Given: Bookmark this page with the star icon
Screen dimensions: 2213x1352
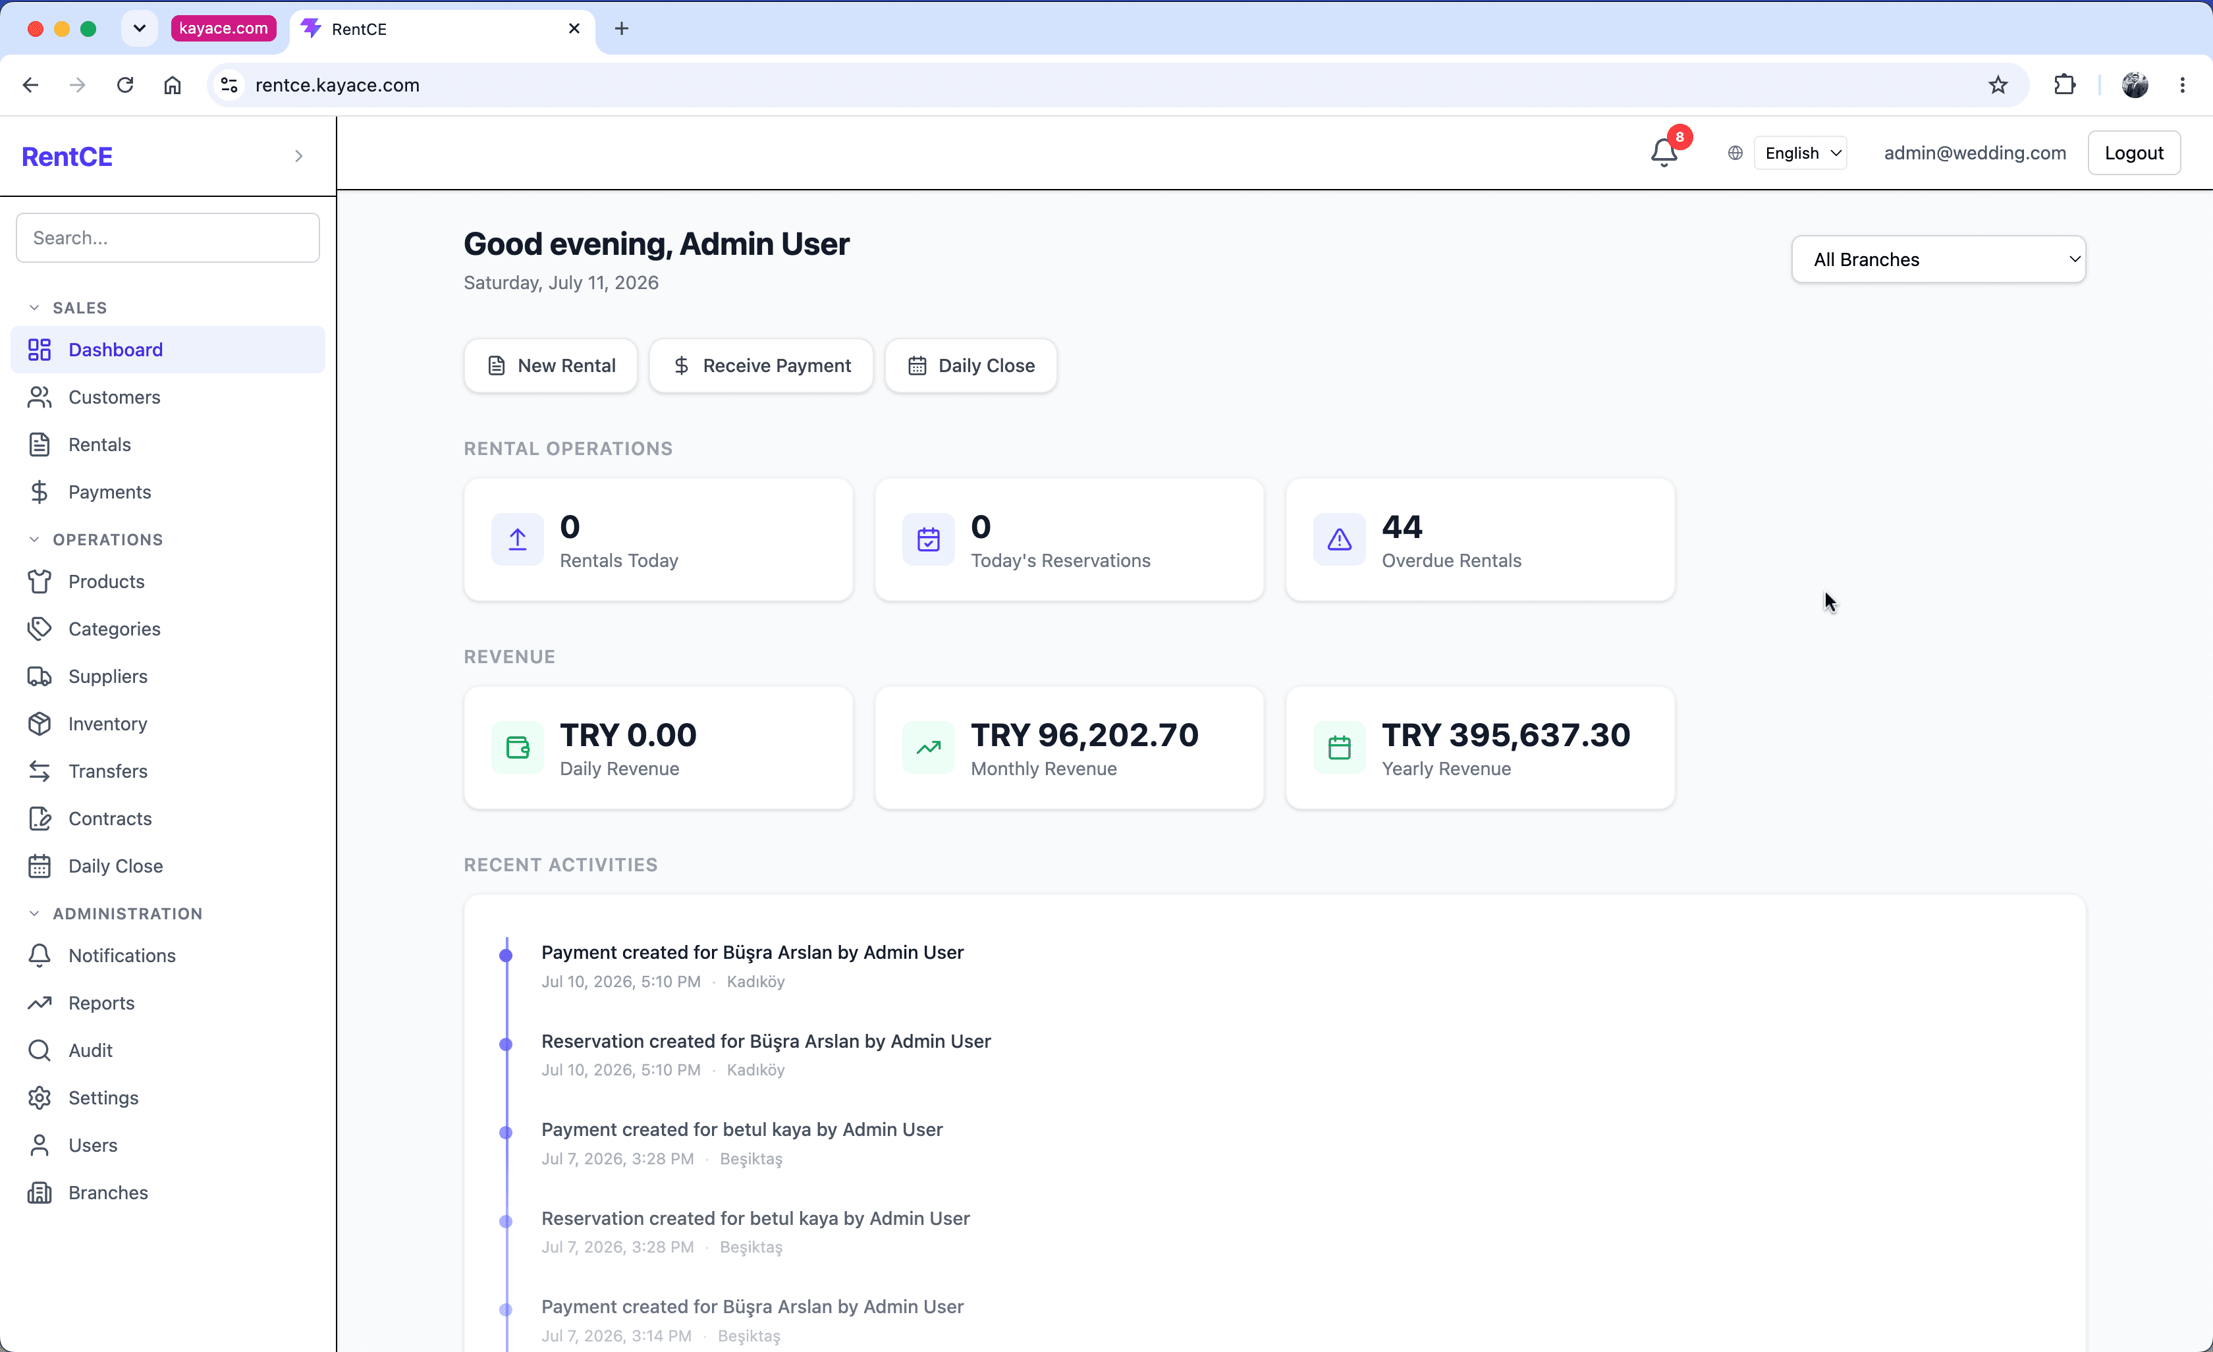Looking at the screenshot, I should click(x=1998, y=84).
